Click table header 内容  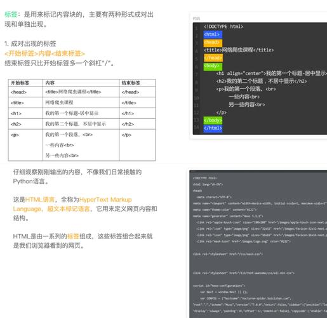point(50,83)
